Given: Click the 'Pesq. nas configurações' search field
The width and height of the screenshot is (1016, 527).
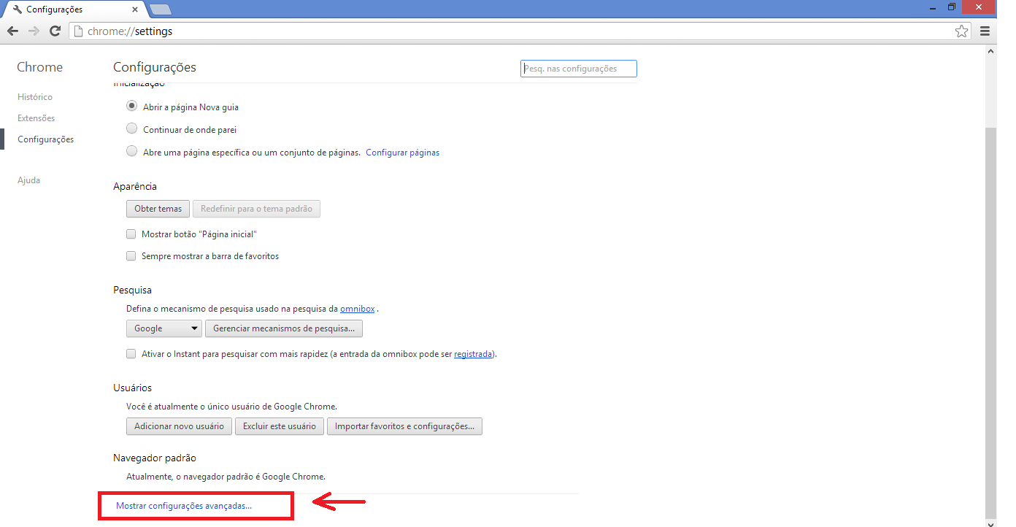Looking at the screenshot, I should [579, 69].
